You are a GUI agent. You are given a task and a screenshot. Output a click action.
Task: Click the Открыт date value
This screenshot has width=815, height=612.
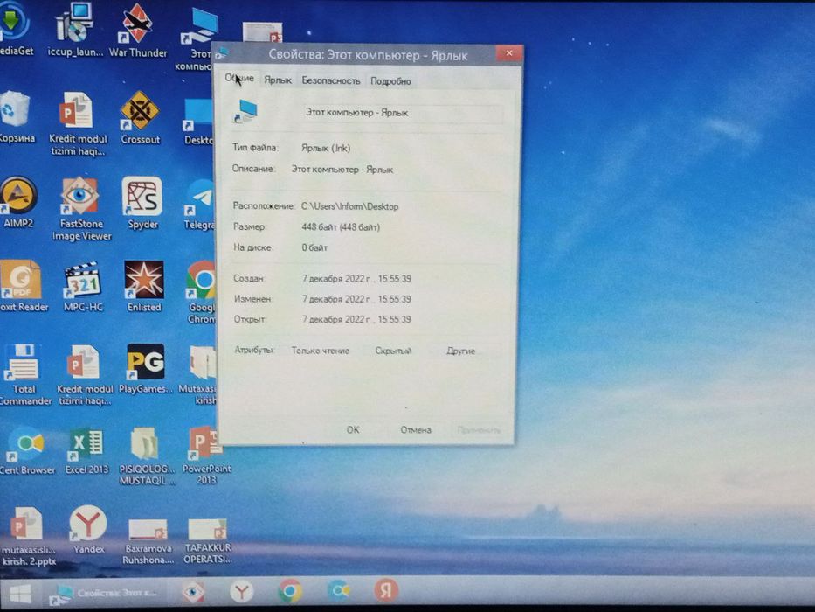click(x=356, y=319)
